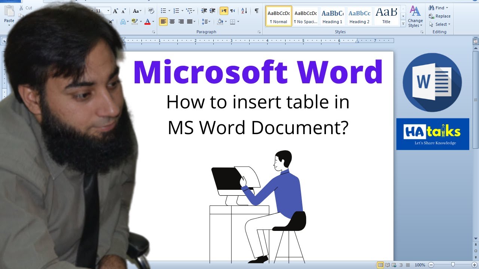Switch to Web Layout view
This screenshot has height=269, width=479.
click(x=394, y=265)
